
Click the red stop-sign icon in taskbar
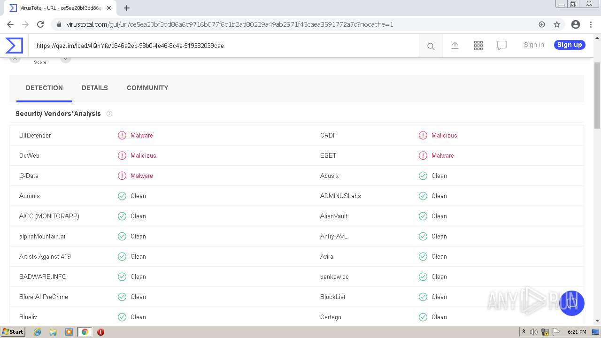[x=100, y=332]
